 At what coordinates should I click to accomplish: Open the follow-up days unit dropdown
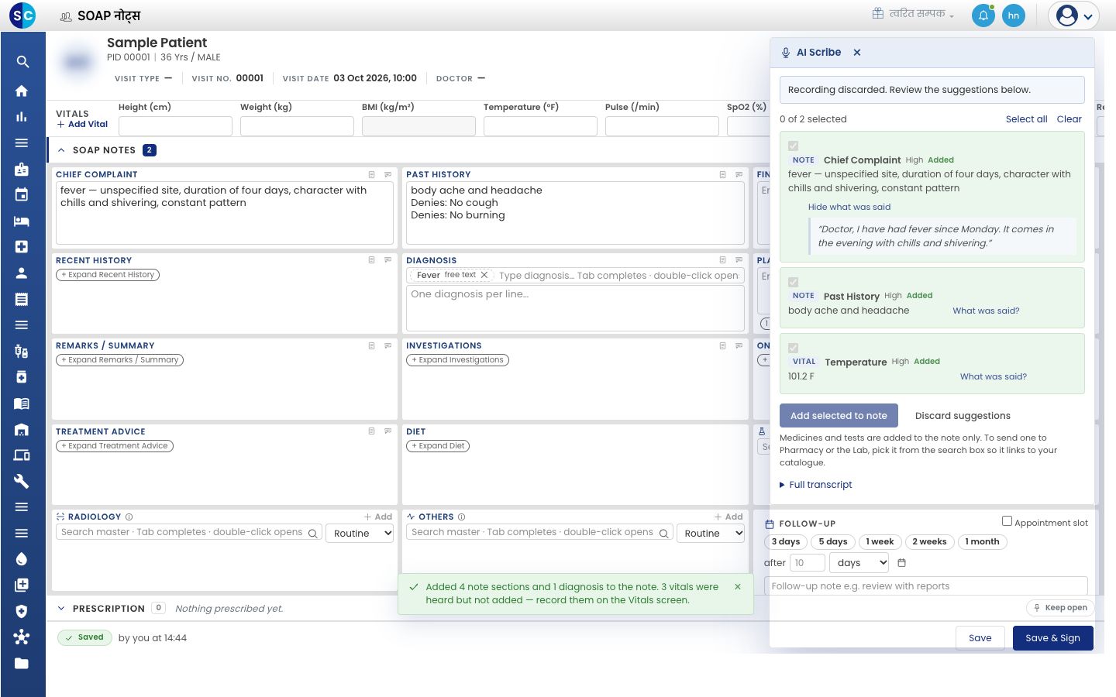(859, 563)
